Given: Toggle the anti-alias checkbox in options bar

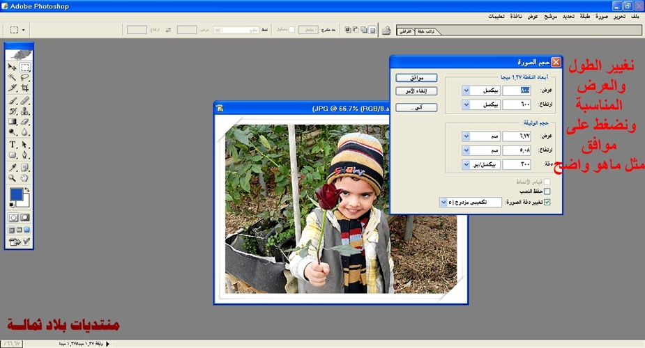Looking at the screenshot, I should coord(291,29).
